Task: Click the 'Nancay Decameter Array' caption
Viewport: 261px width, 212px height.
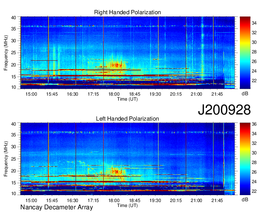Action: tap(56, 207)
